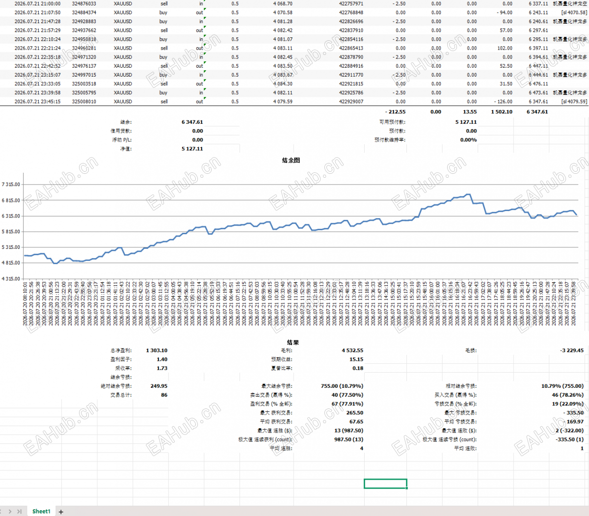Select the green-outlined active cell
589x516 pixels.
385,484
